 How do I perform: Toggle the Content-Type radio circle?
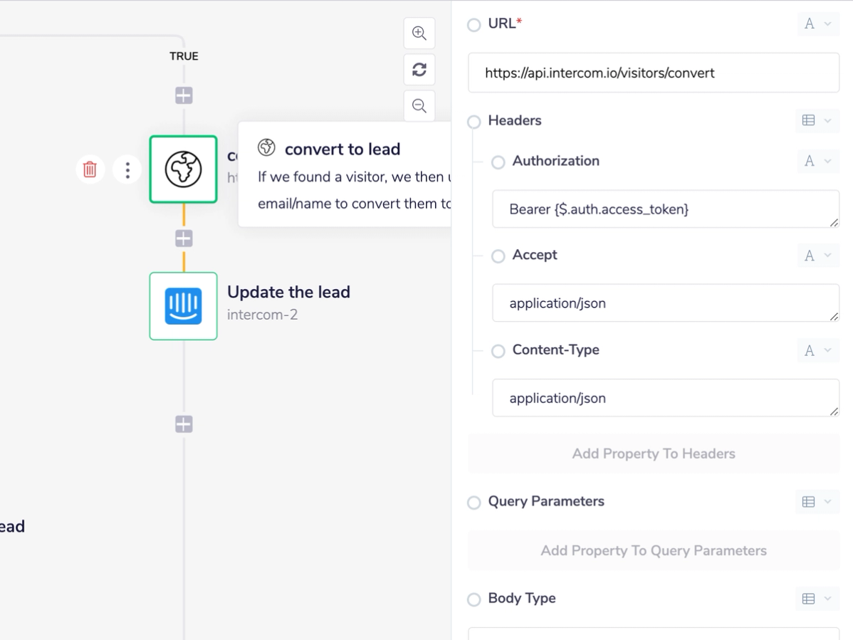[498, 351]
